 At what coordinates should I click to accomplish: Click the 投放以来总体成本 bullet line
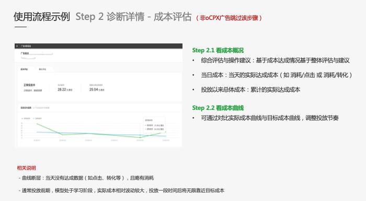click(250, 90)
